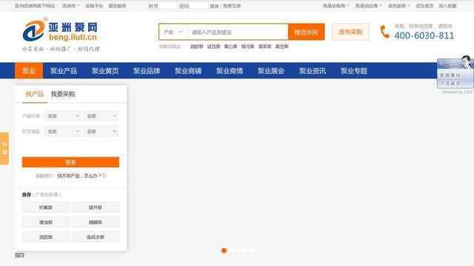Click the orange phone handset icon
Viewport: 474px width, 266px height.
pyautogui.click(x=384, y=32)
